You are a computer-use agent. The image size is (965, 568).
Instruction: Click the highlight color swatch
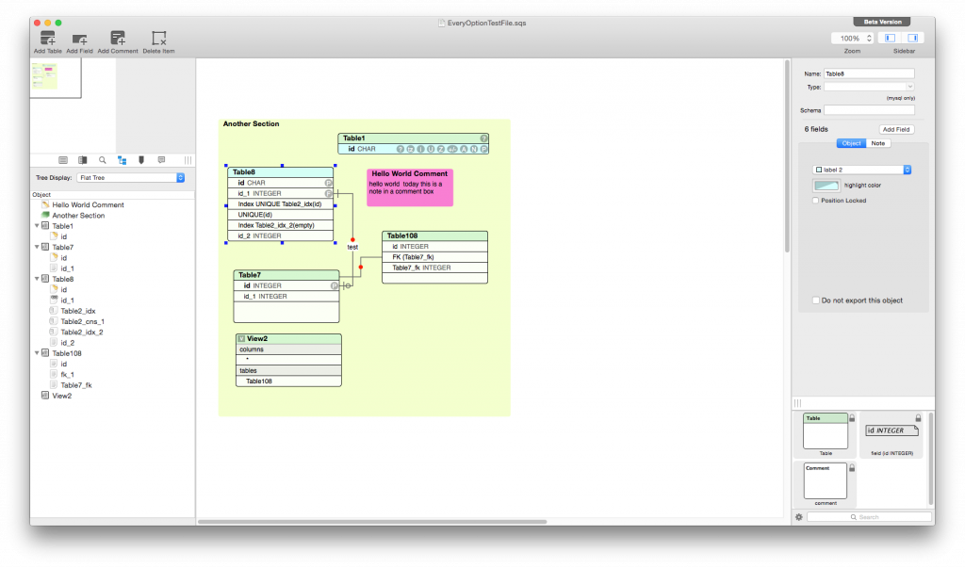pos(826,186)
